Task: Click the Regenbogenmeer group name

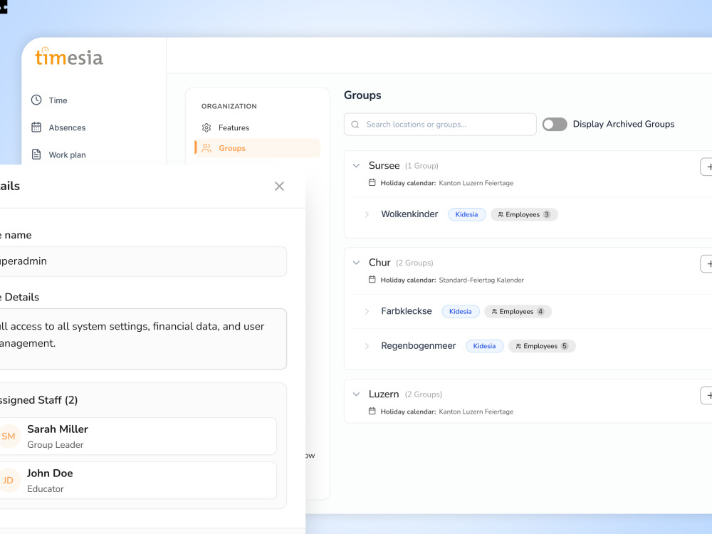Action: tap(418, 346)
